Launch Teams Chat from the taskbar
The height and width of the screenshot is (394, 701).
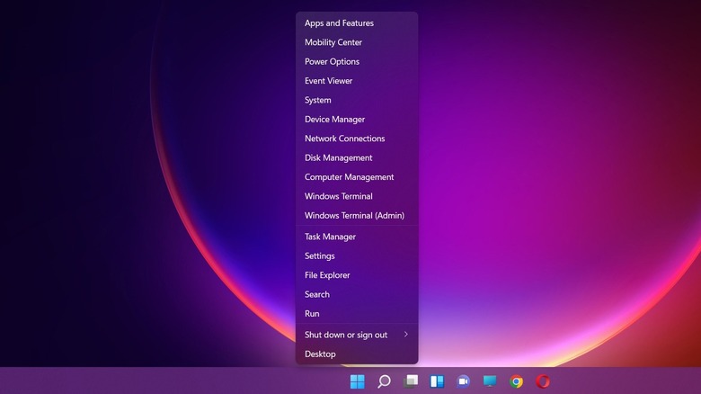(464, 381)
